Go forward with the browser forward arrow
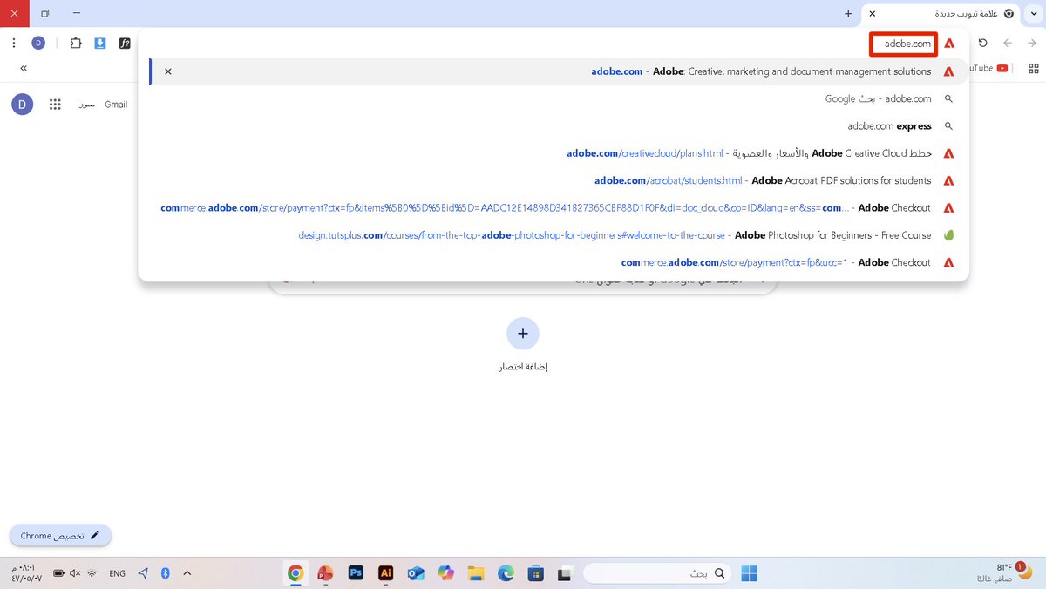This screenshot has width=1046, height=589. (x=1032, y=43)
